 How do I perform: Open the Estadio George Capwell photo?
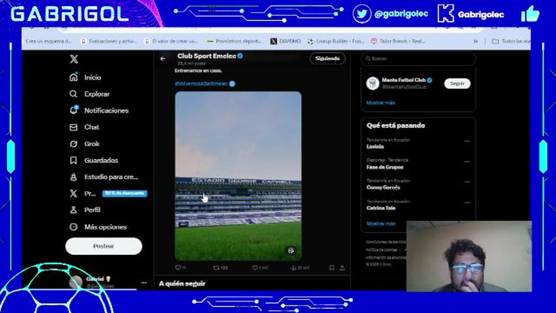[238, 176]
